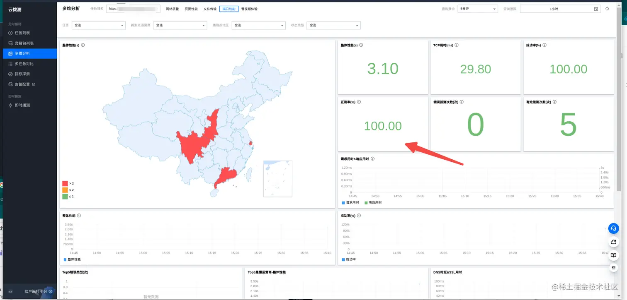Open the headset customer support floating icon

[614, 228]
